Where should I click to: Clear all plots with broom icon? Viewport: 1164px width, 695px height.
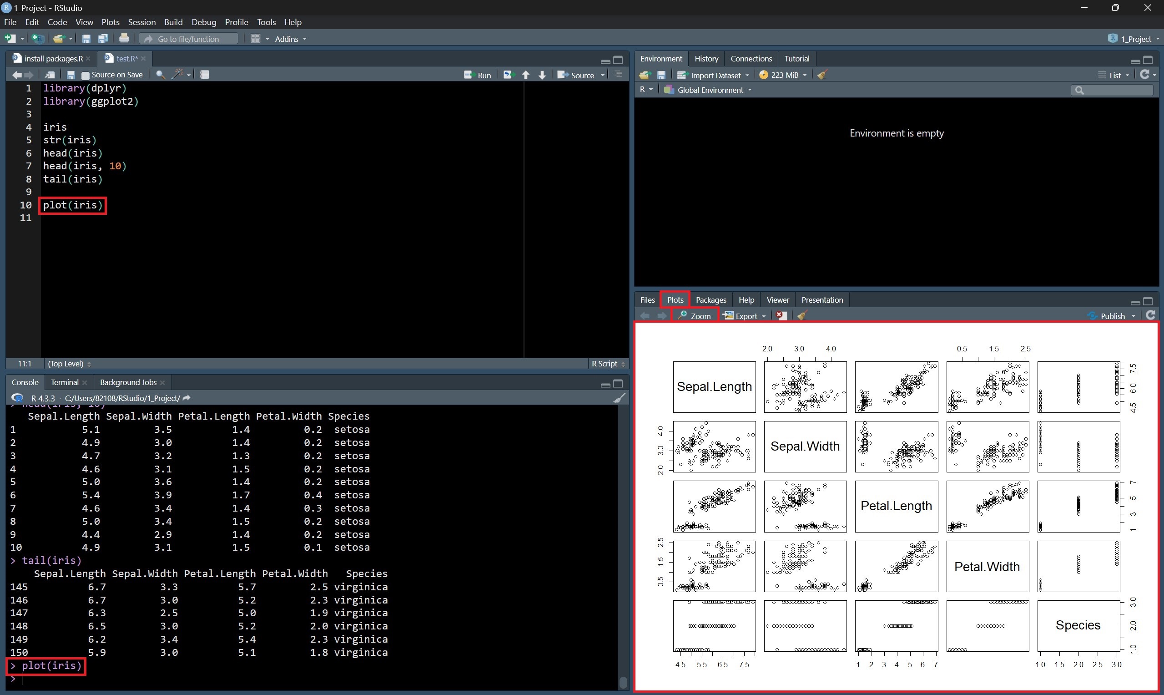click(x=802, y=316)
